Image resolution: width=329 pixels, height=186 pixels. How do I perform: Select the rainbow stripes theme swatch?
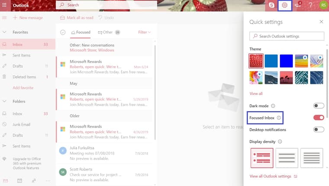(302, 61)
